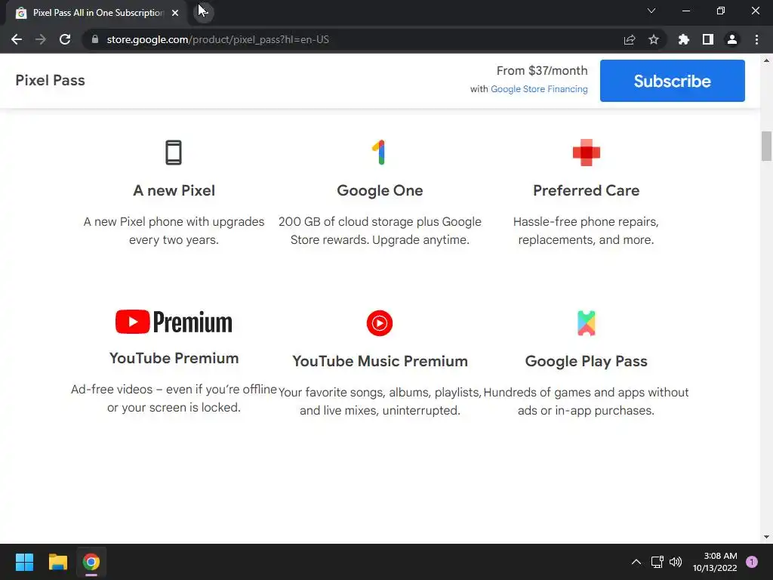Open the Extensions puzzle icon
Image resolution: width=773 pixels, height=580 pixels.
point(684,39)
